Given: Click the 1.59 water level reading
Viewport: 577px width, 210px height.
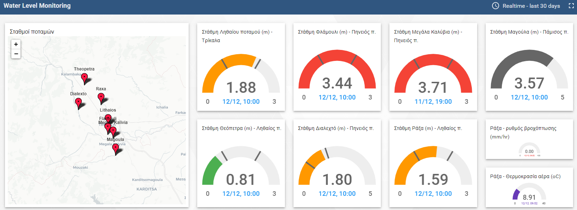Looking at the screenshot, I should coord(433,180).
